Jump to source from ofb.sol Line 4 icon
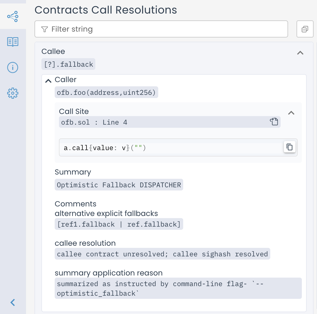This screenshot has width=317, height=314. coord(274,122)
